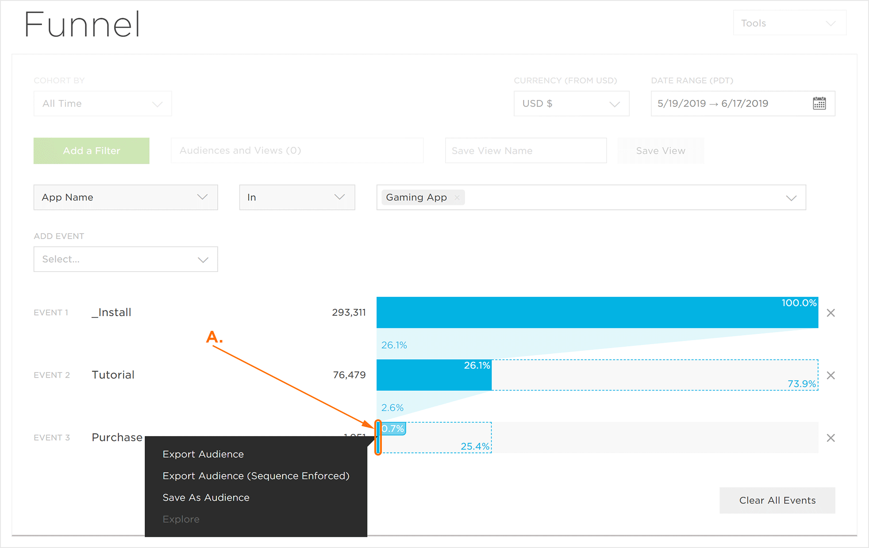This screenshot has height=548, width=869.
Task: Click the Clear All Events button
Action: point(777,500)
